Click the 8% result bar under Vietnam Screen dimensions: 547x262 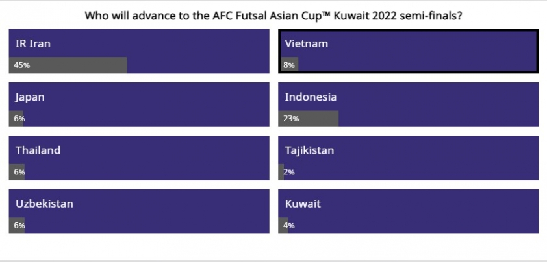pyautogui.click(x=289, y=65)
